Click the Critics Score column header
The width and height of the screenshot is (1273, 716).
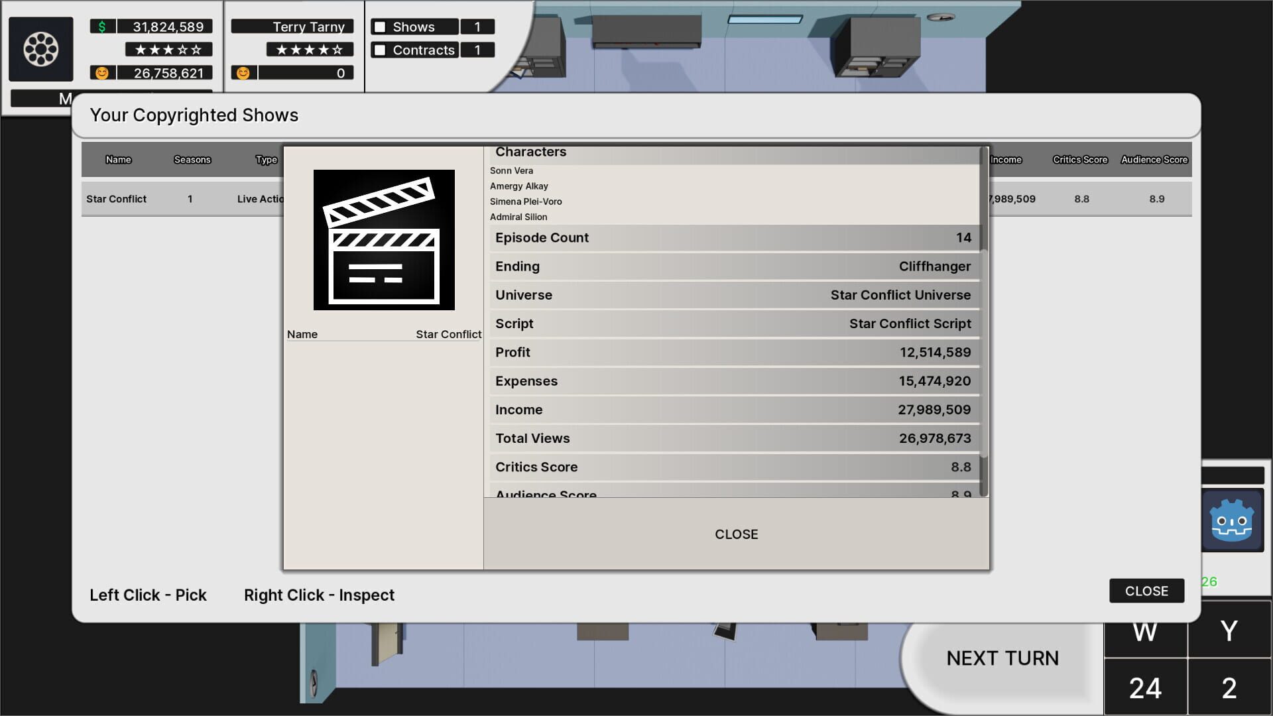tap(1079, 160)
